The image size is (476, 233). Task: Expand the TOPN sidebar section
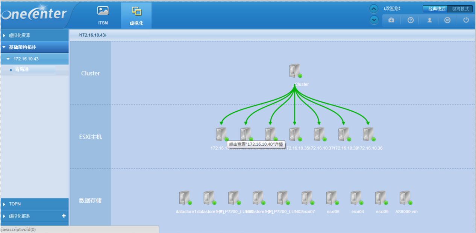[15, 204]
